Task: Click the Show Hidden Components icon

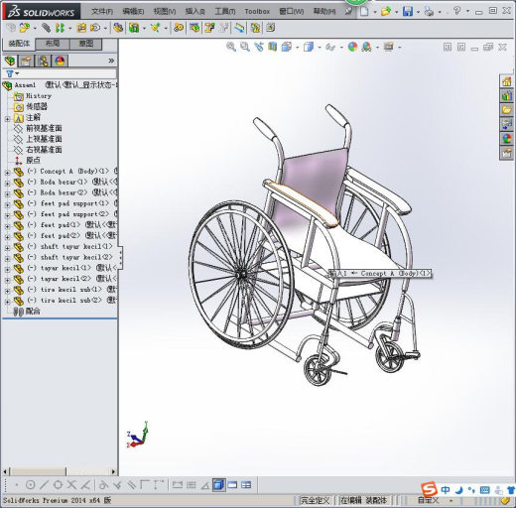Action: (x=117, y=28)
